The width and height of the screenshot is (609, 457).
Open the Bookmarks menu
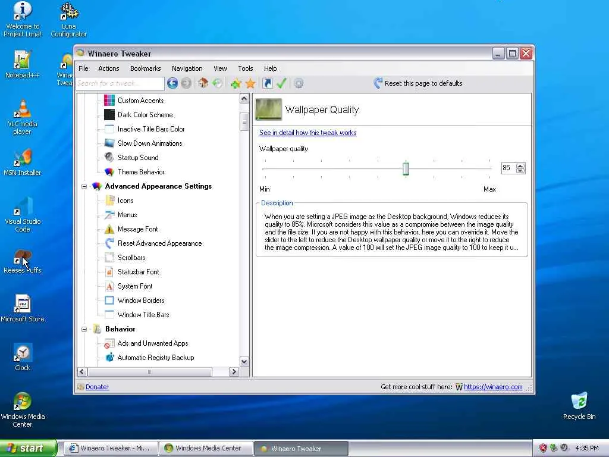[x=145, y=68]
